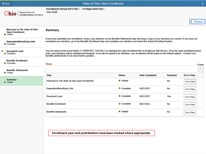The width and height of the screenshot is (206, 154).
Task: Click 'Dependent/Beneficiary Info' table cell
Action: click(x=60, y=89)
